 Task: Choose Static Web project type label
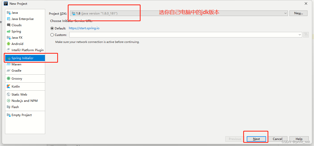pyautogui.click(x=19, y=95)
